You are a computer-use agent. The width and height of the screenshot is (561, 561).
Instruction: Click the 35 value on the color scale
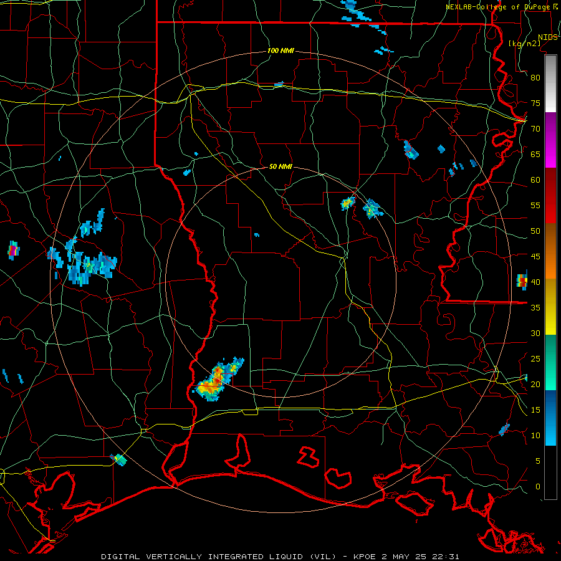[x=535, y=308]
